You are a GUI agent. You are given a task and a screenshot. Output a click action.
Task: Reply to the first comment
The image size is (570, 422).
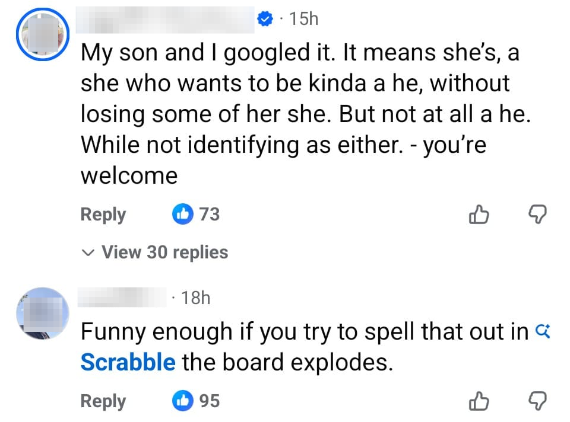point(103,215)
